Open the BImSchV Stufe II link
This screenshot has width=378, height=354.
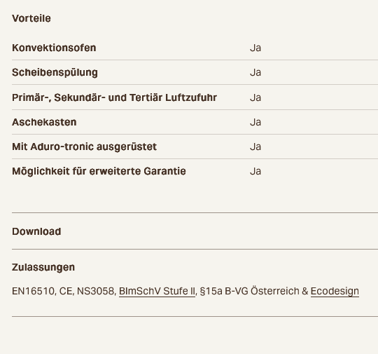[157, 291]
